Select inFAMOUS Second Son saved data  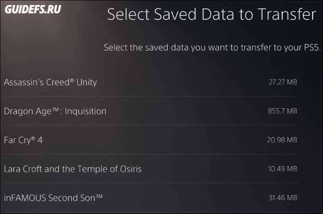[53, 198]
